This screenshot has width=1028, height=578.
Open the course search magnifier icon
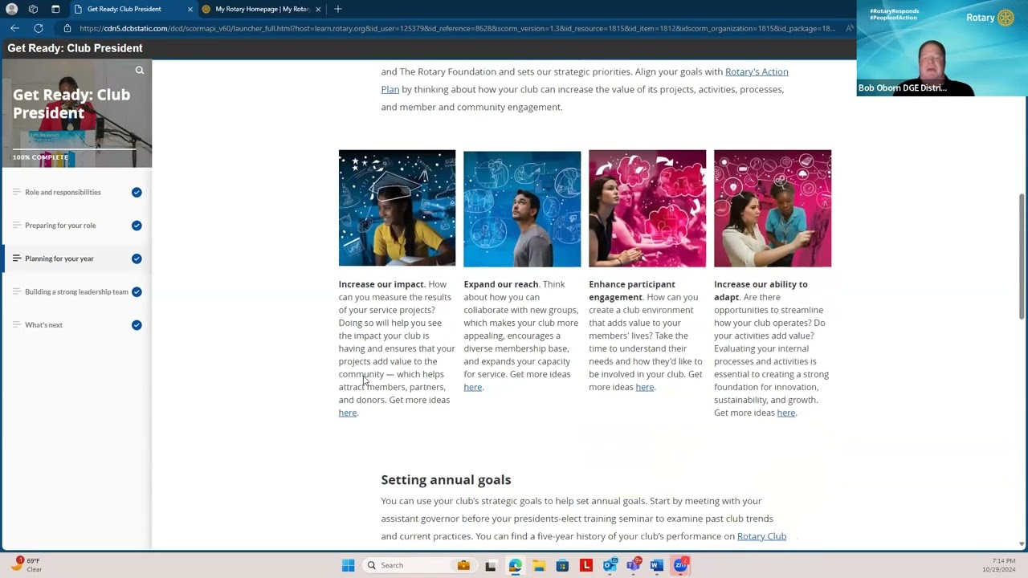click(x=140, y=71)
